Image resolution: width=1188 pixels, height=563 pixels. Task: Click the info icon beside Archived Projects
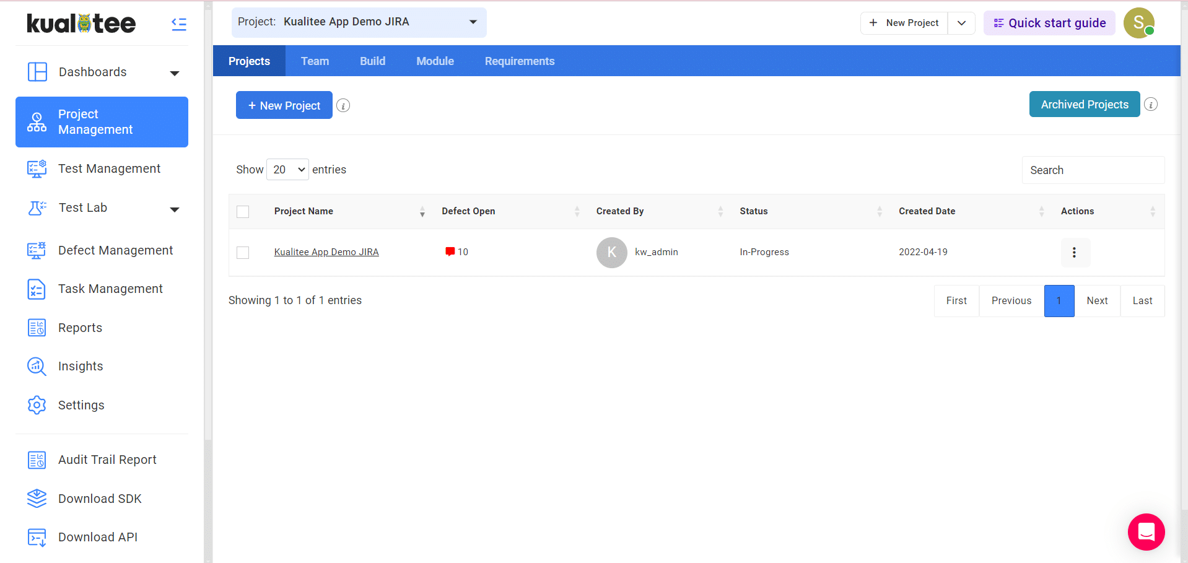pos(1150,105)
